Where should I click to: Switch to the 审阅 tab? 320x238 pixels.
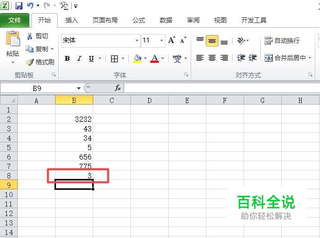(x=193, y=20)
